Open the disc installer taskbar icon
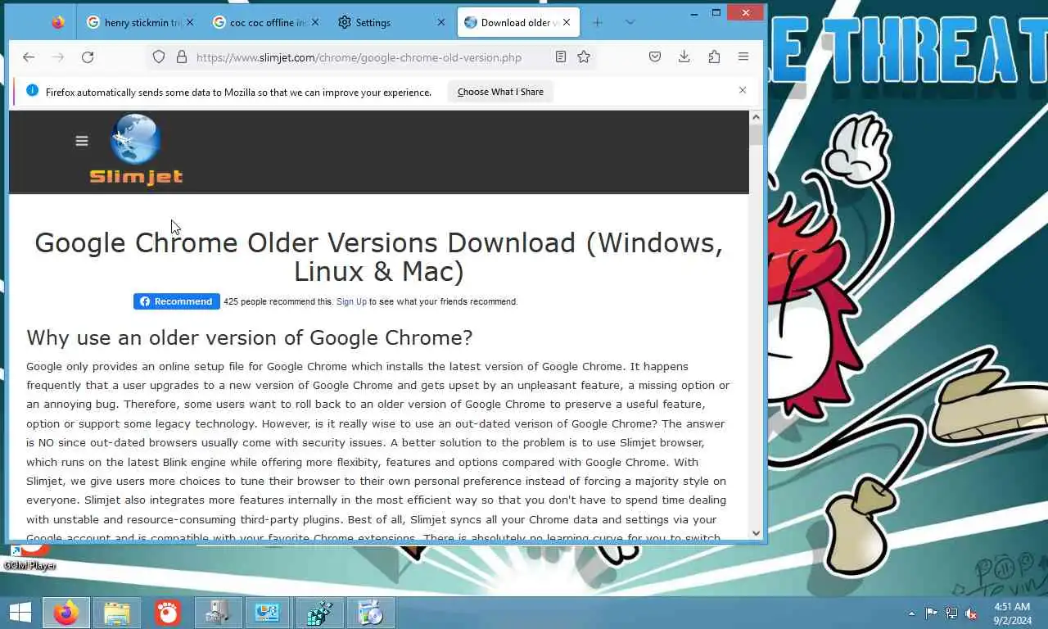Image resolution: width=1048 pixels, height=629 pixels. (371, 613)
